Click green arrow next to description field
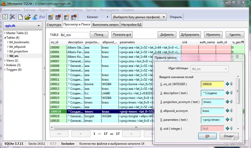Screen dimensions: 251x148 (x=227, y=93)
